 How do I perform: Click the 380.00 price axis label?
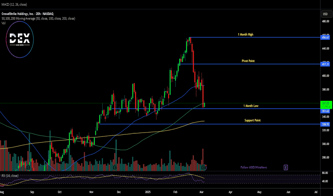point(325,89)
